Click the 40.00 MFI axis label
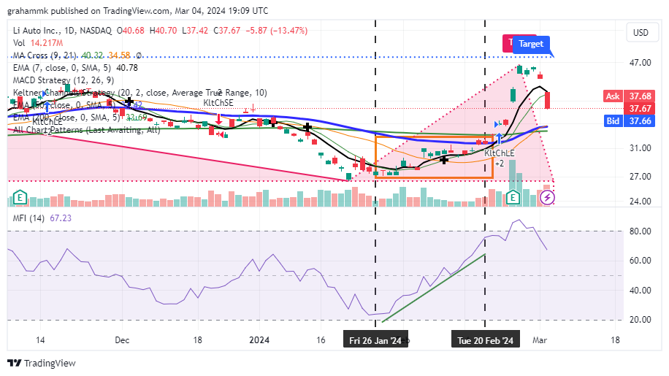Viewport: 669px width, 376px height. (x=640, y=291)
